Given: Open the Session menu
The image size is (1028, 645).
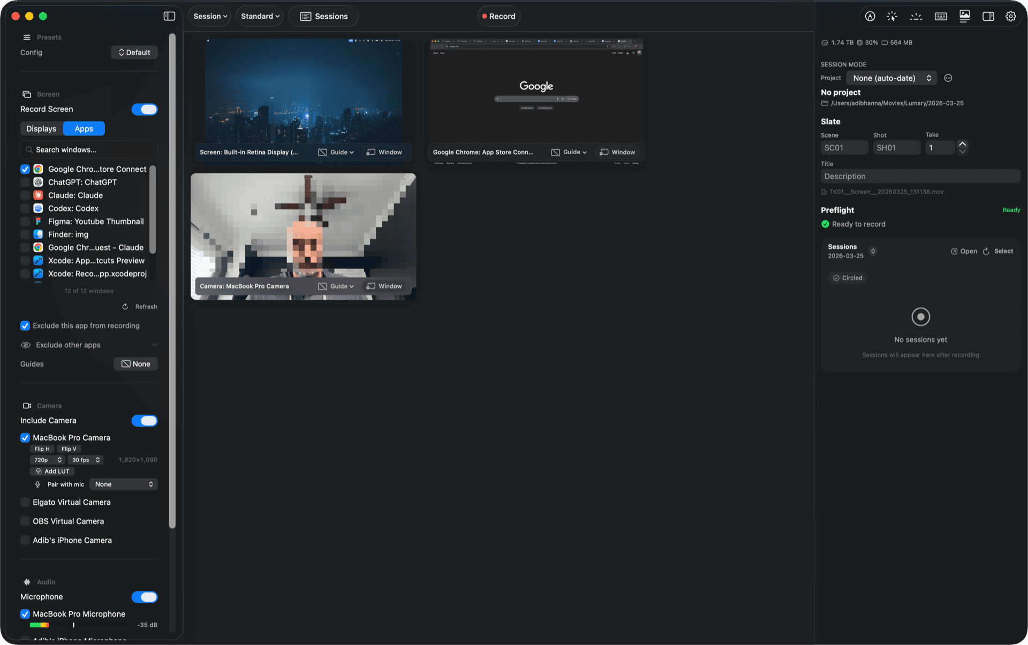Looking at the screenshot, I should pyautogui.click(x=209, y=16).
